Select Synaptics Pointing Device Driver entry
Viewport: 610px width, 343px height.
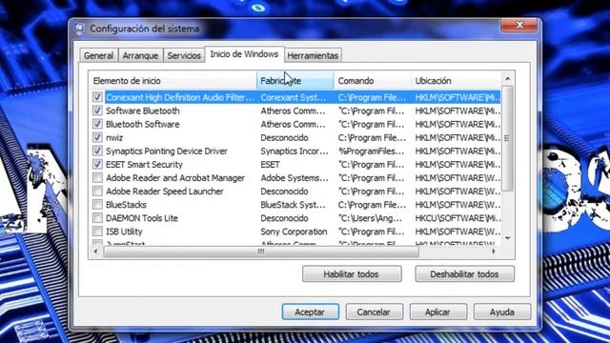tap(167, 151)
